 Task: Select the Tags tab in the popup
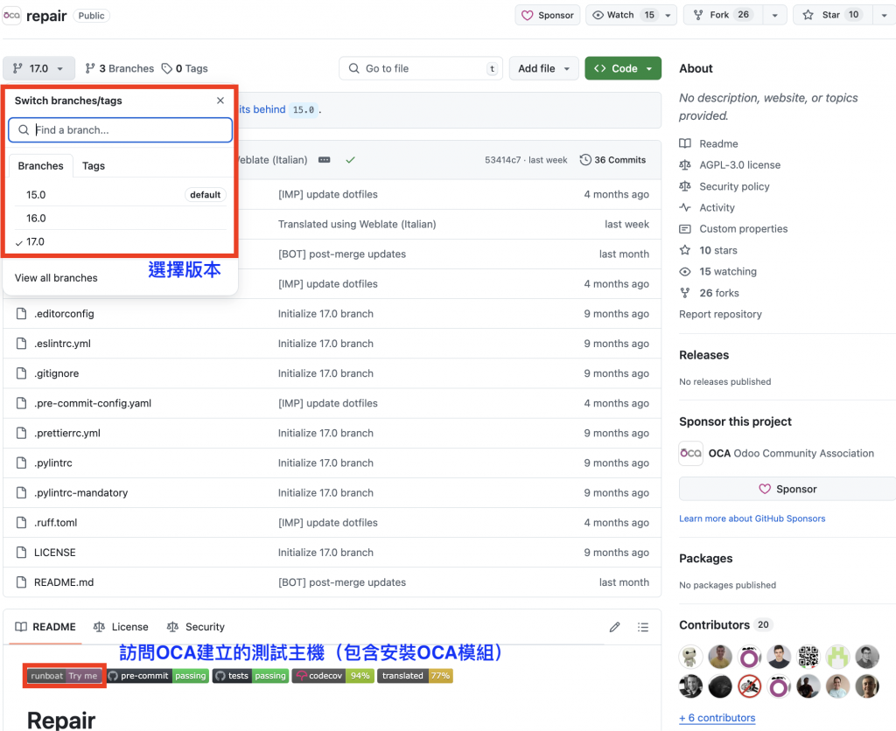94,165
